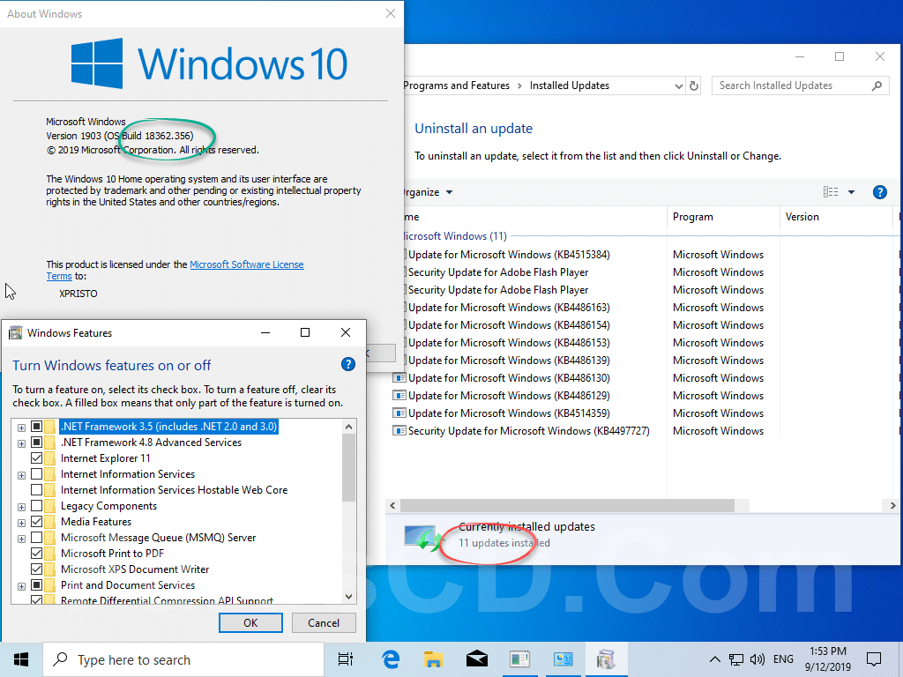903x677 pixels.
Task: Open the volume control tray icon
Action: coord(757,659)
